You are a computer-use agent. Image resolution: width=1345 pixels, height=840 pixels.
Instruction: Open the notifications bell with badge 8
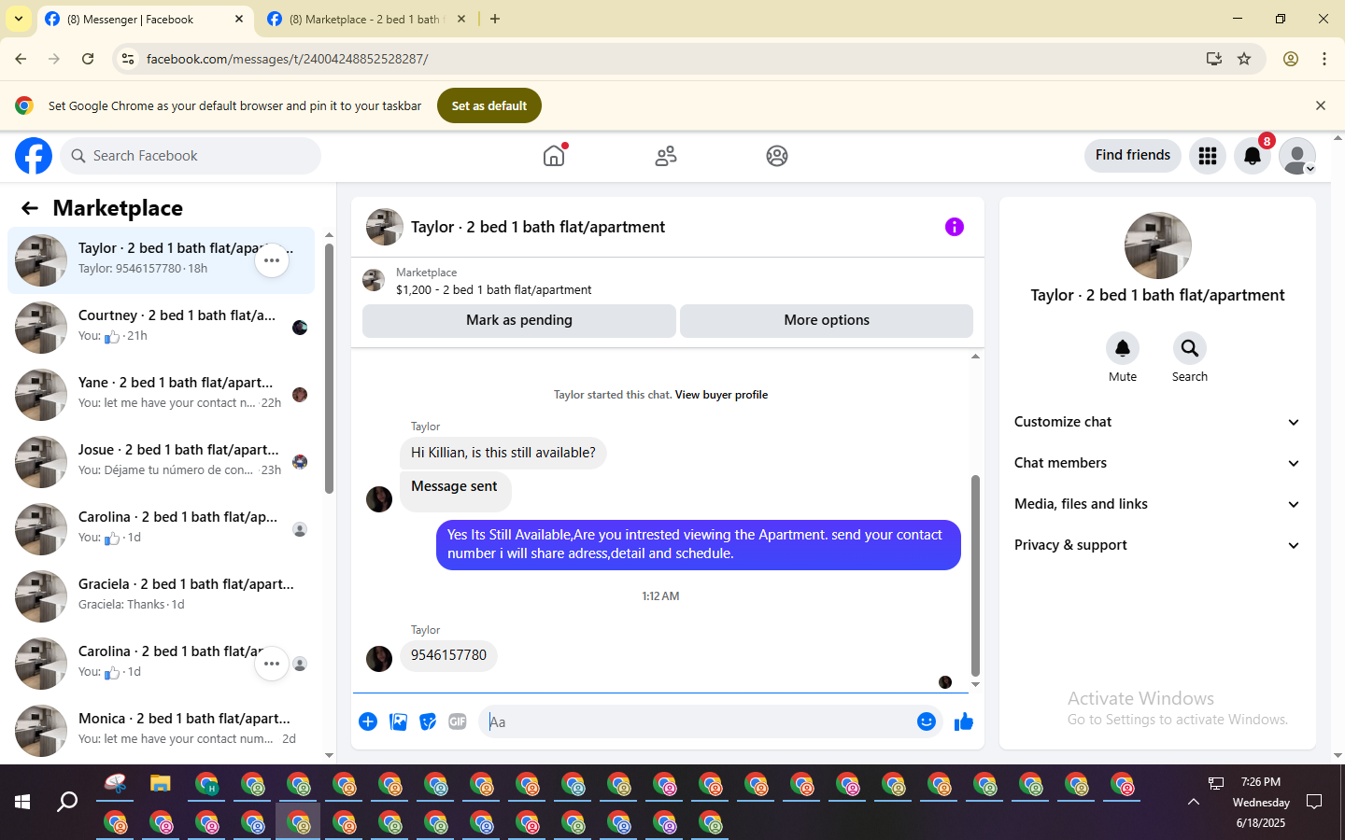click(x=1253, y=156)
